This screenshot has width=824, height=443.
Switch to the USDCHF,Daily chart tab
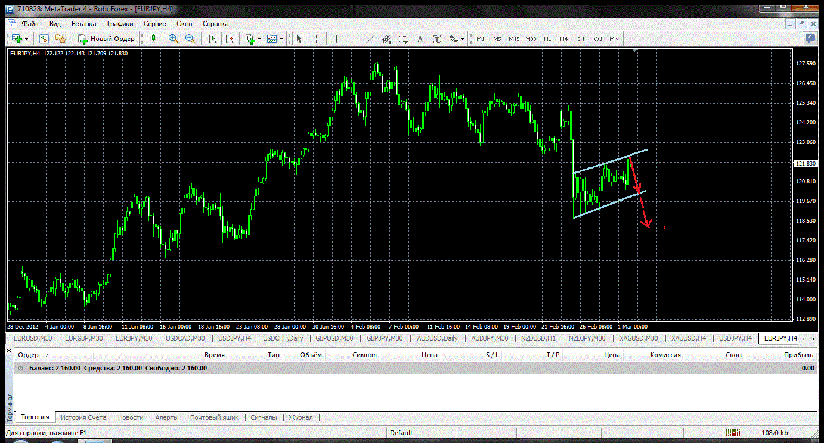(x=283, y=338)
